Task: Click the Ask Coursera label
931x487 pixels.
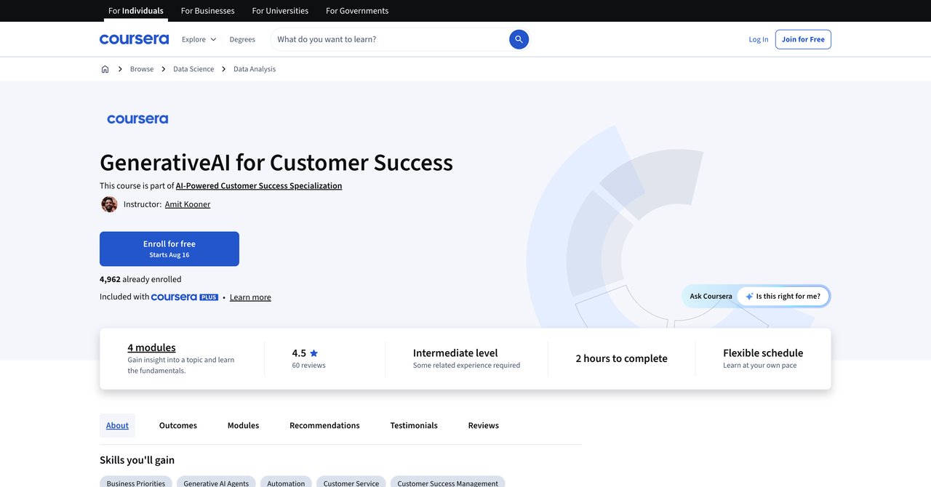Action: [x=711, y=297]
